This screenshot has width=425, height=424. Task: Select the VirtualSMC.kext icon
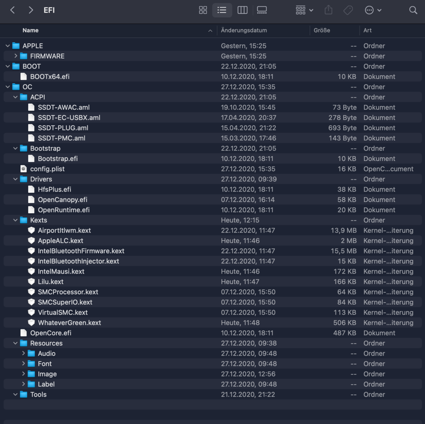(31, 312)
